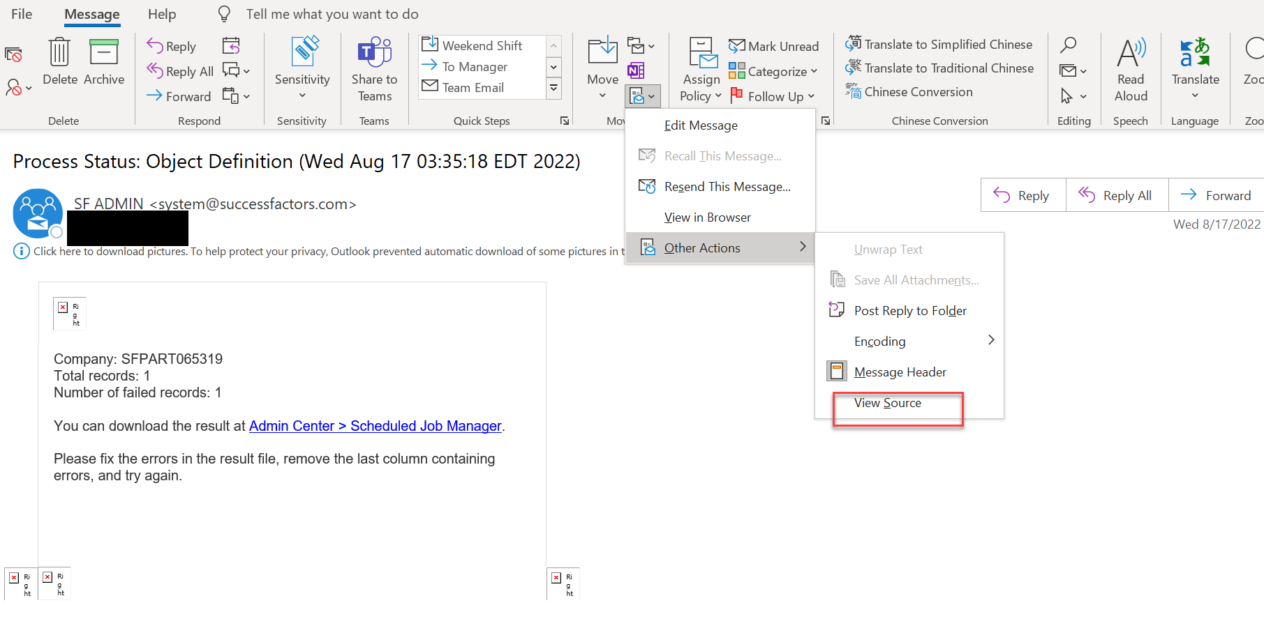
Task: Open the Translate language menu
Action: [1196, 69]
